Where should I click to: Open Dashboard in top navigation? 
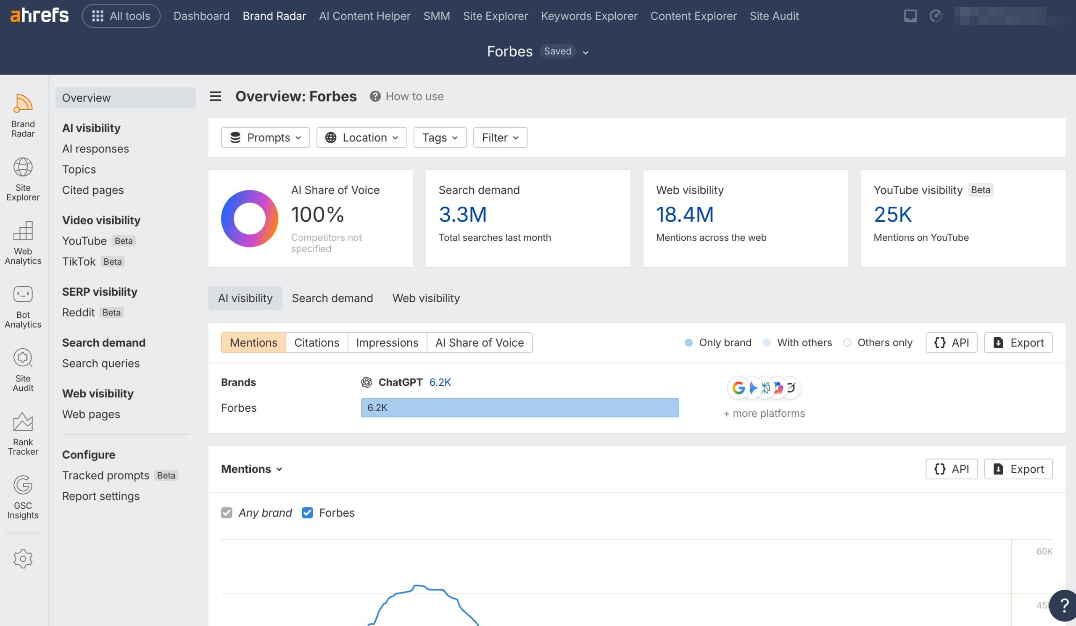[201, 16]
